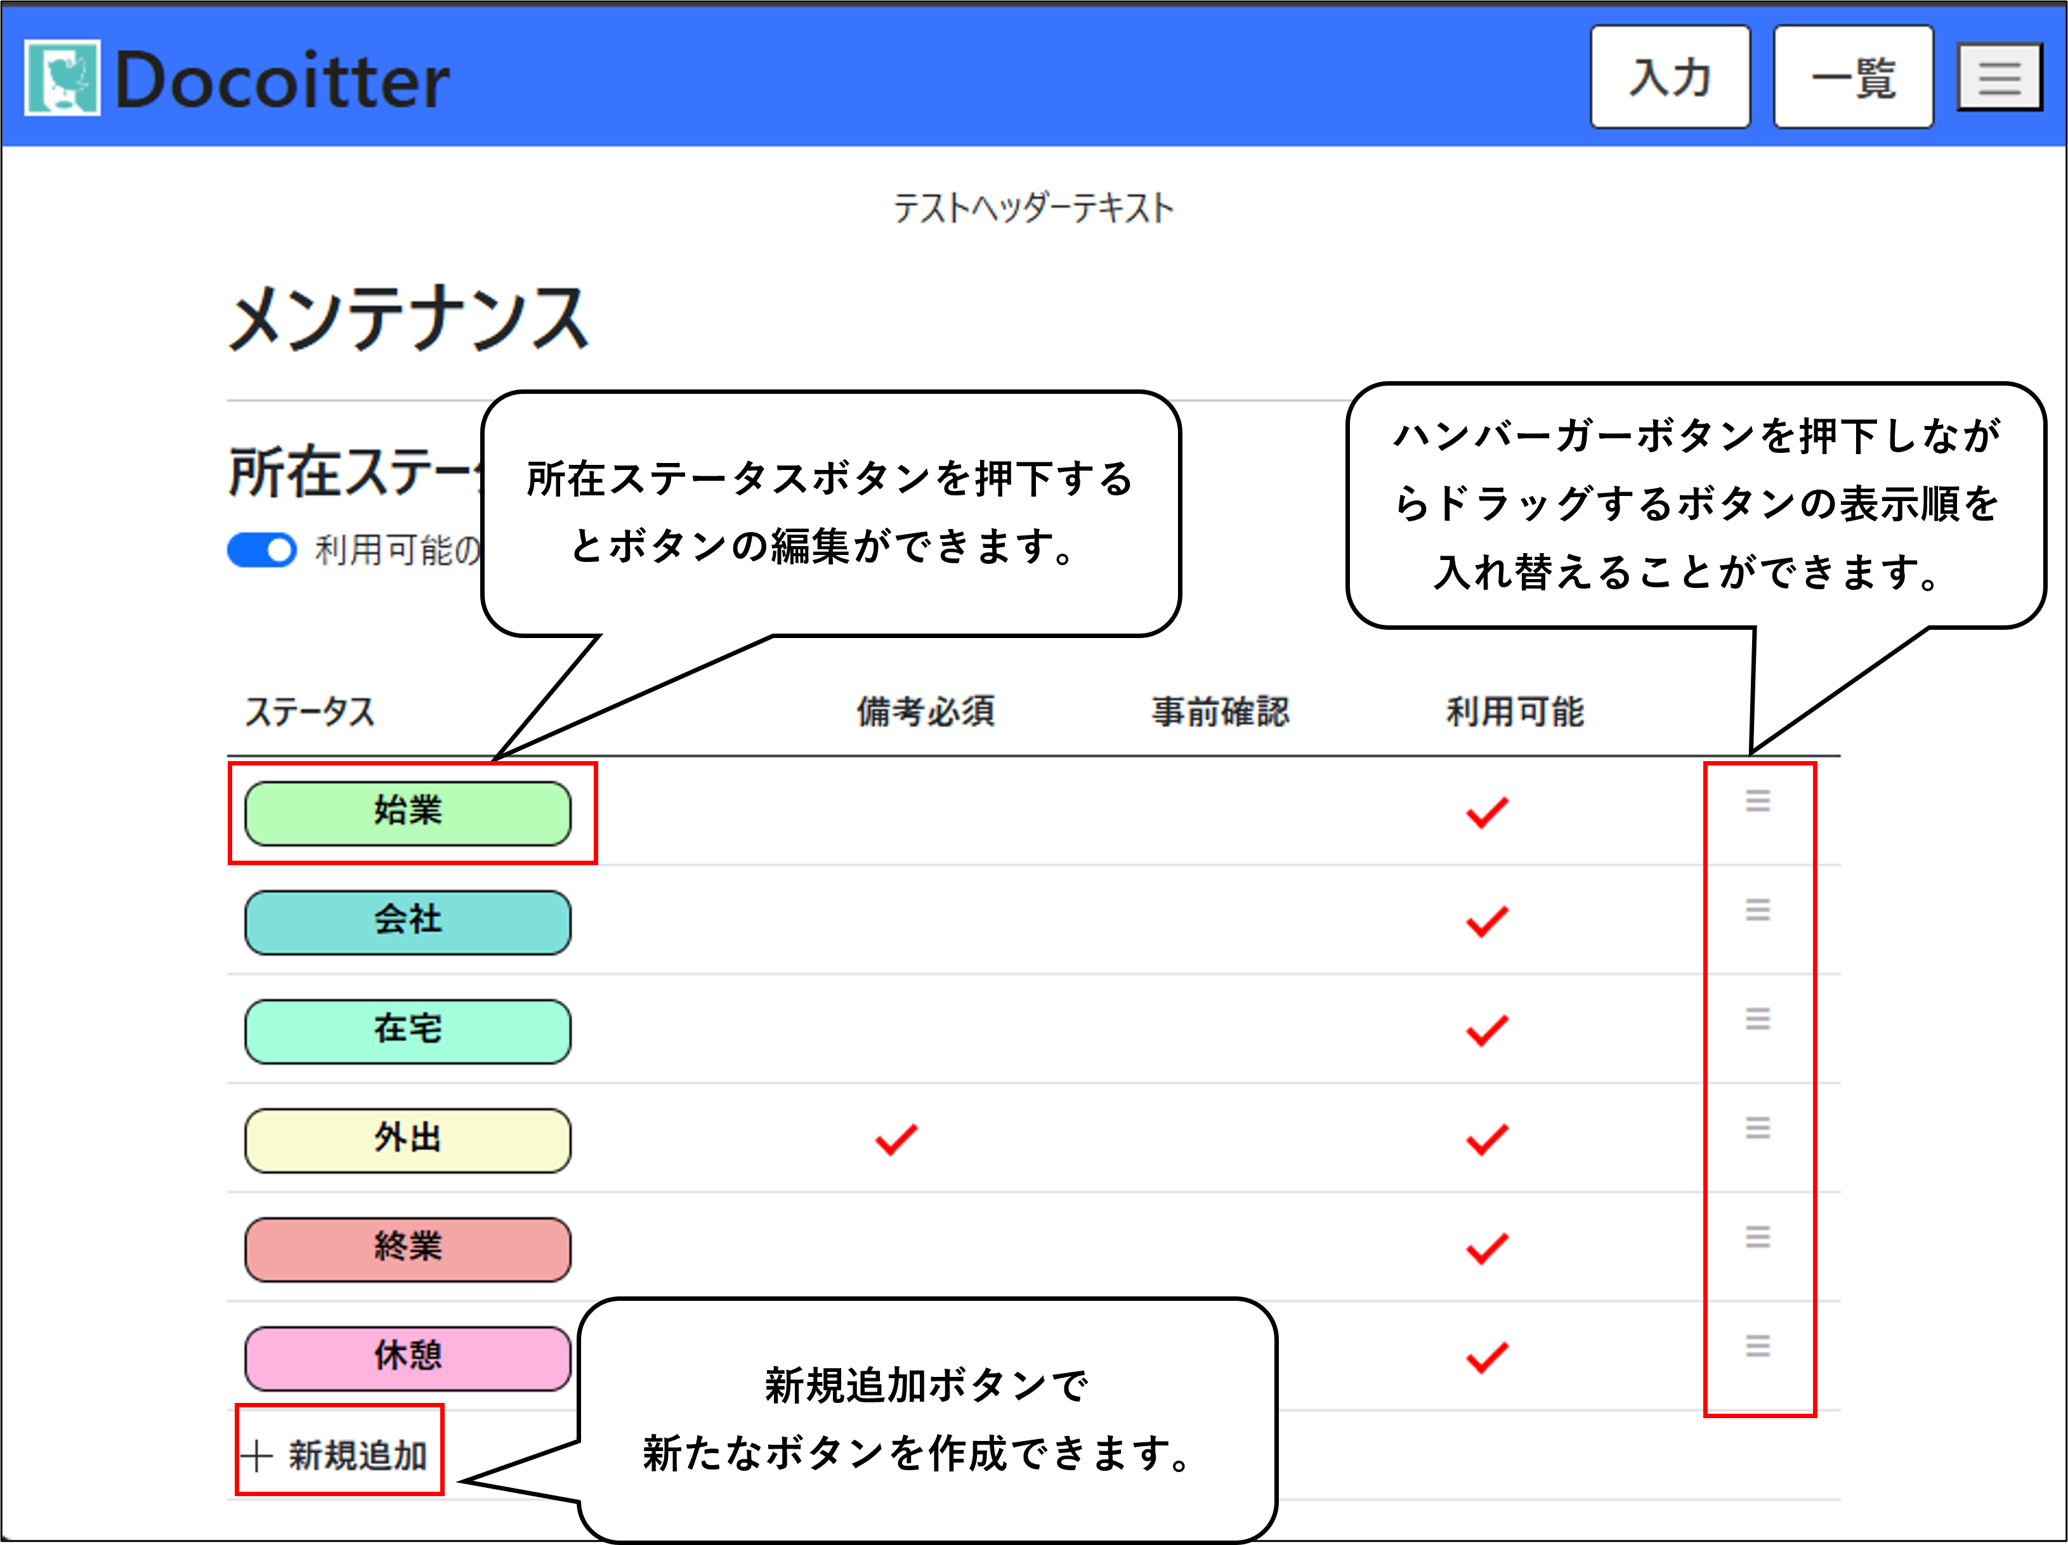Click 備考必須 checkmark in 外出 row
This screenshot has width=2068, height=1545.
pos(896,1139)
